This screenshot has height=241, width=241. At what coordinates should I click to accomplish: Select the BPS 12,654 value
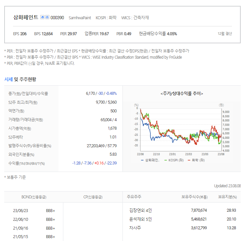43,34
